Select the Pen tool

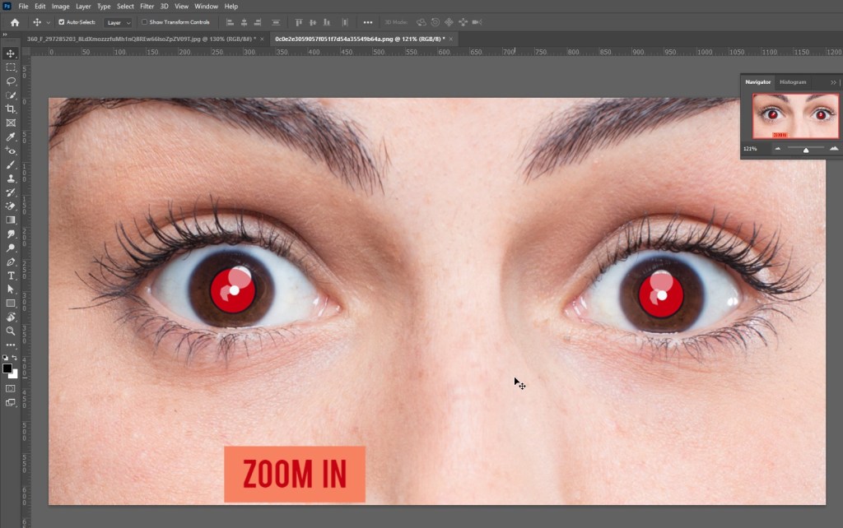pos(11,262)
